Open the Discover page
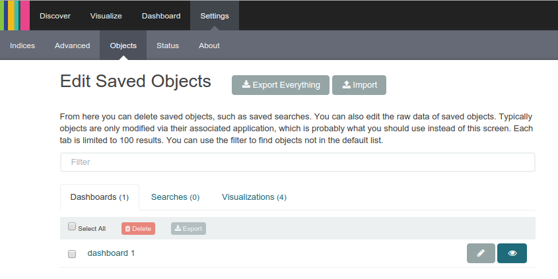The image size is (558, 279). (55, 16)
